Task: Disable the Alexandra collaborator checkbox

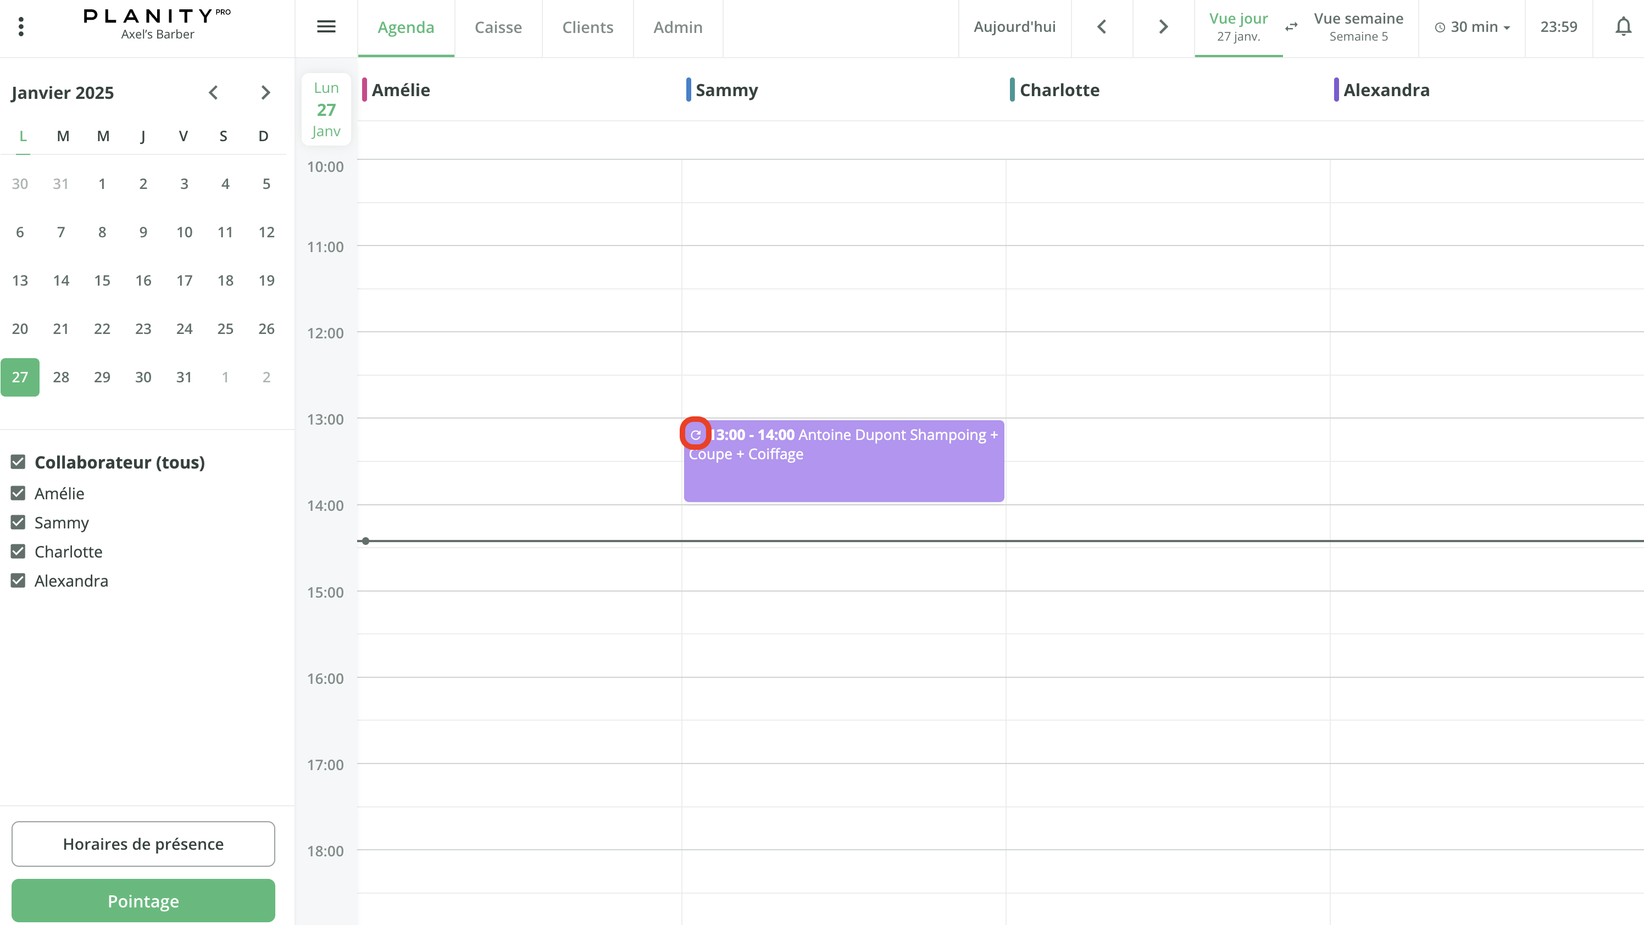Action: click(18, 581)
